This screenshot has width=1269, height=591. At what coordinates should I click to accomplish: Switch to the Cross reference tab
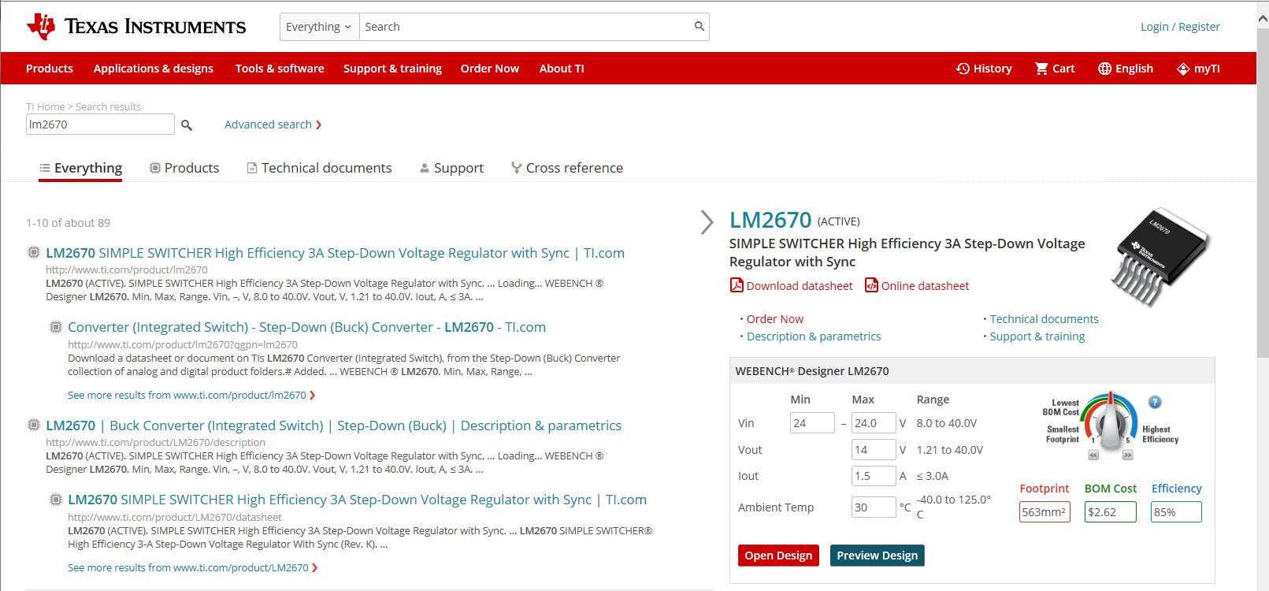[567, 168]
